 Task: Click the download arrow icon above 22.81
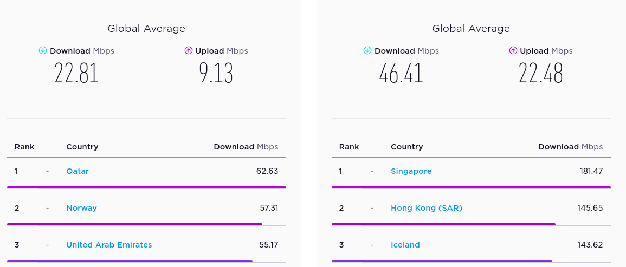43,51
